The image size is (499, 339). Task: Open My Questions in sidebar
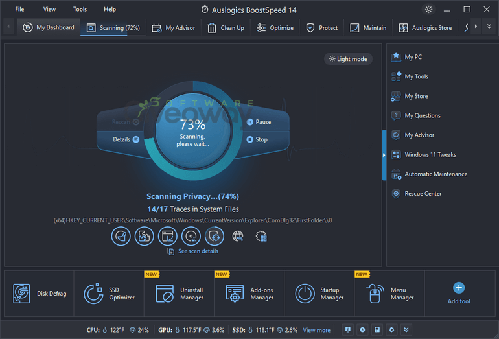(415, 115)
